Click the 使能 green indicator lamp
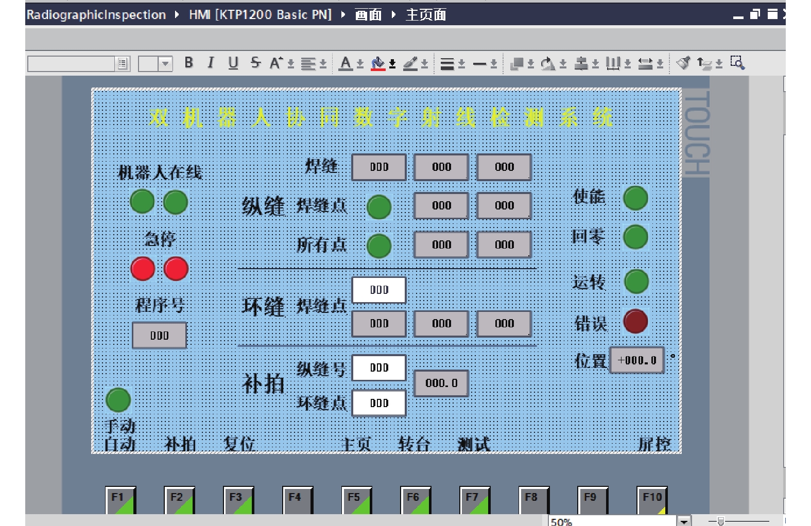 coord(635,198)
